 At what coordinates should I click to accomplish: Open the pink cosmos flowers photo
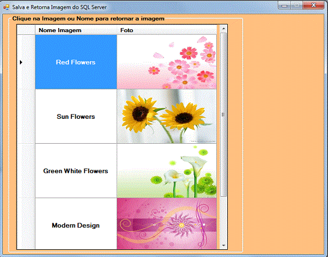coord(166,62)
